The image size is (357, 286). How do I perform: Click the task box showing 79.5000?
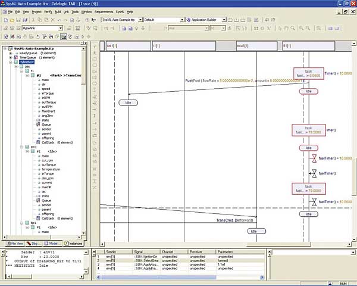tap(308, 130)
